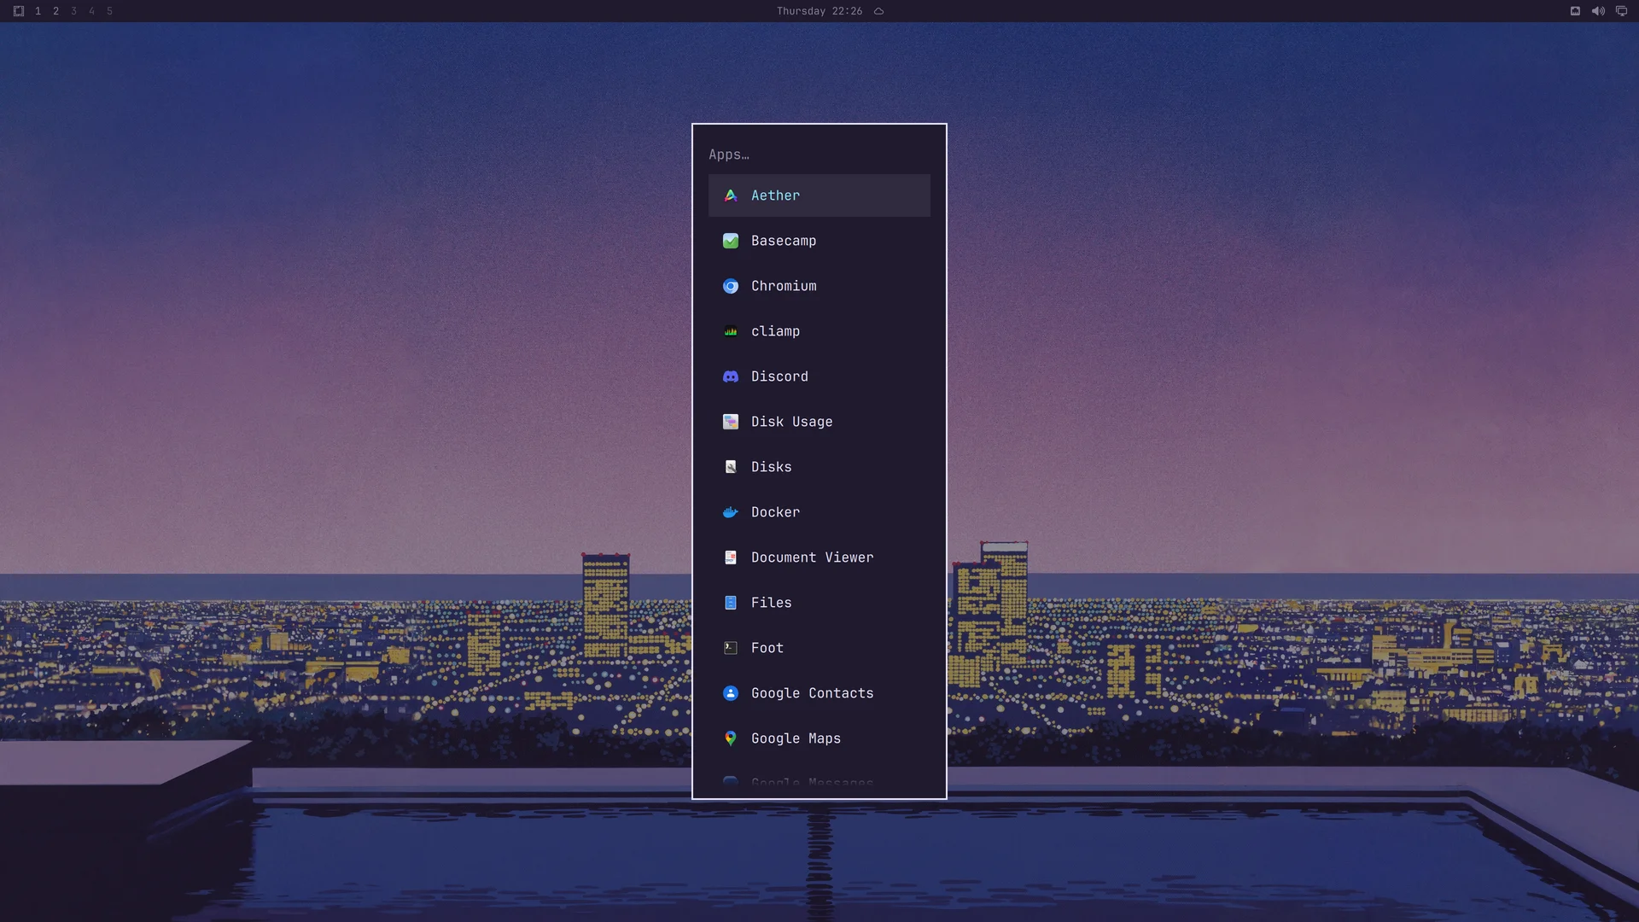
Task: Click the Disk Usage icon
Action: tap(731, 422)
